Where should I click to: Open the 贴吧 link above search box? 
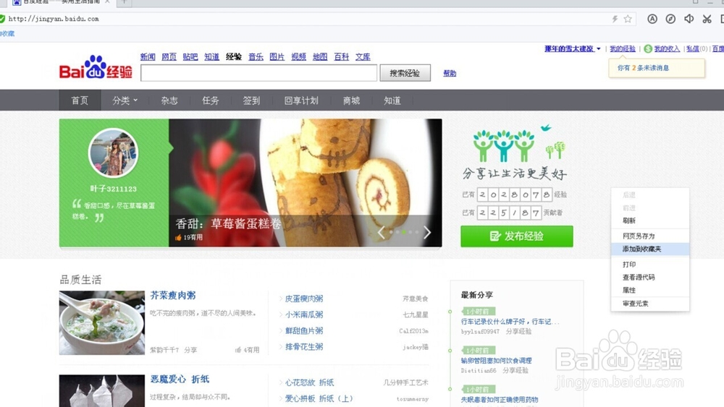[190, 56]
